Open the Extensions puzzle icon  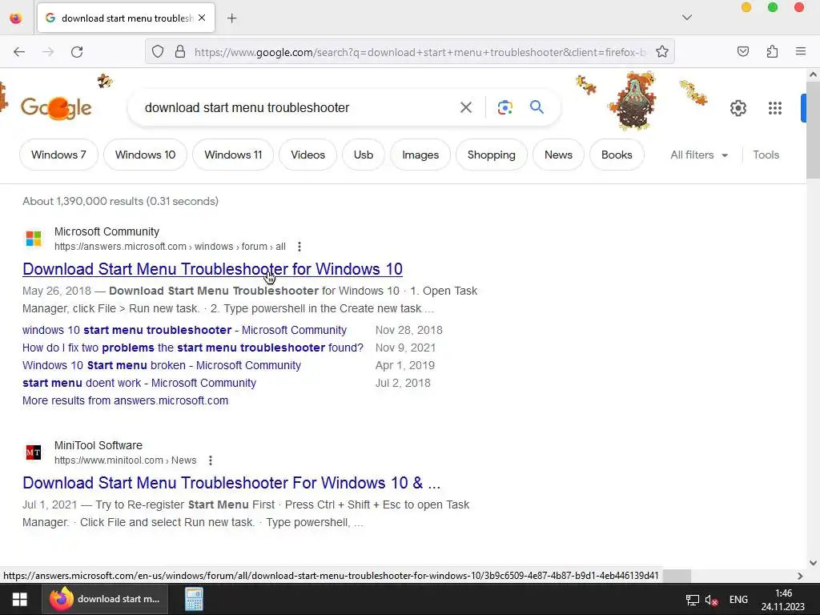point(773,52)
